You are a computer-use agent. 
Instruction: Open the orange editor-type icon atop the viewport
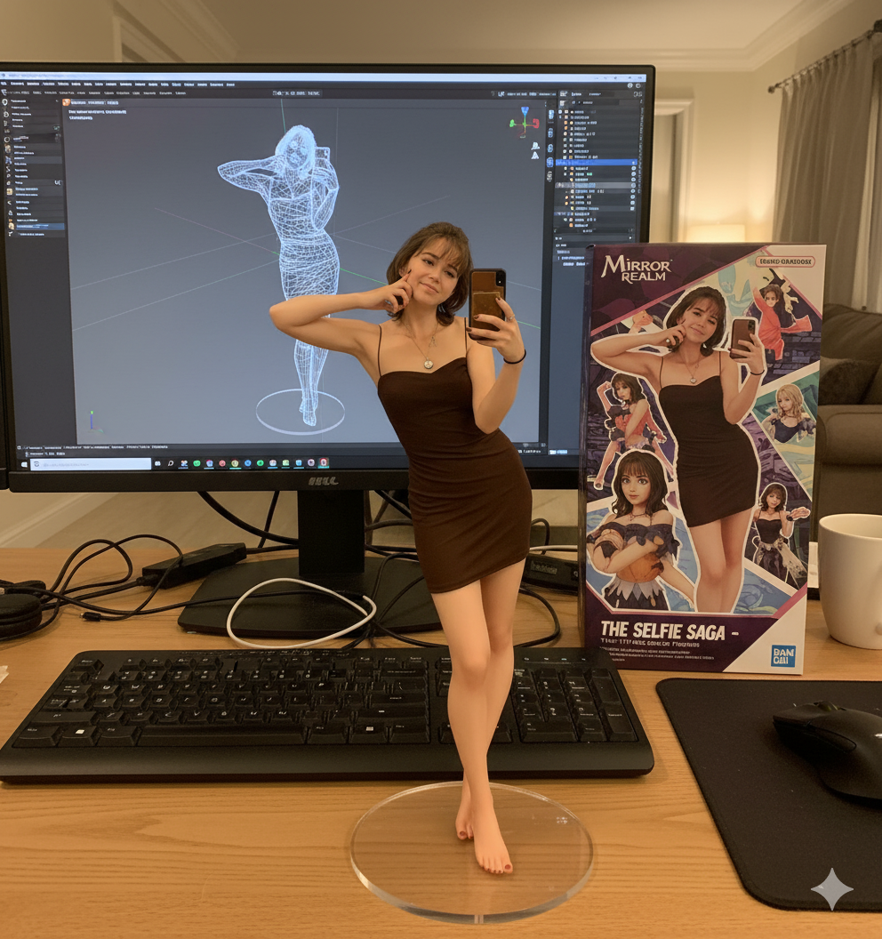point(67,103)
